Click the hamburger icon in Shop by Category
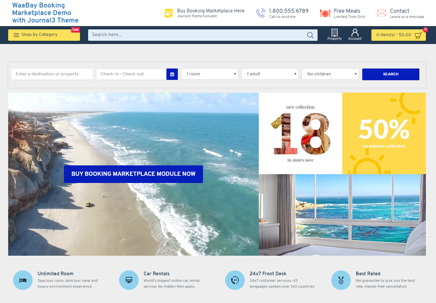The width and height of the screenshot is (436, 303). pos(16,35)
